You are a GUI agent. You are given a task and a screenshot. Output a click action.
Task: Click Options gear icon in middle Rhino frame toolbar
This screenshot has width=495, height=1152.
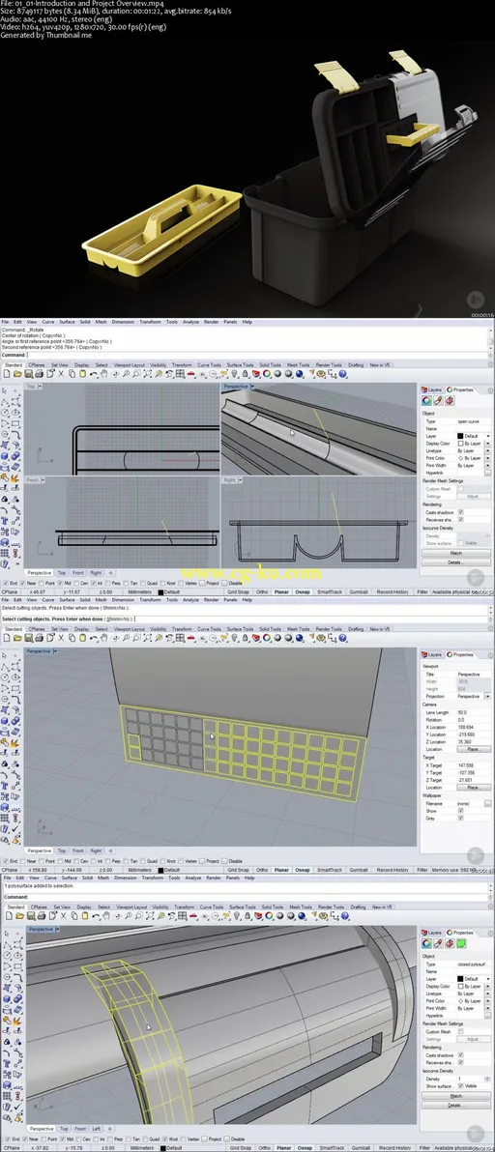tap(322, 639)
